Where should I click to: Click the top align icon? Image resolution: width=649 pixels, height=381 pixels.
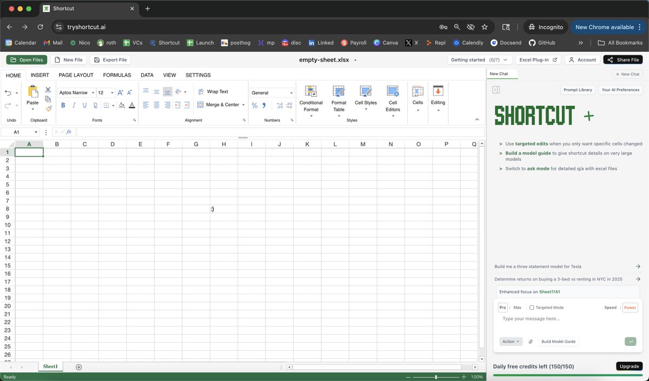(x=146, y=92)
